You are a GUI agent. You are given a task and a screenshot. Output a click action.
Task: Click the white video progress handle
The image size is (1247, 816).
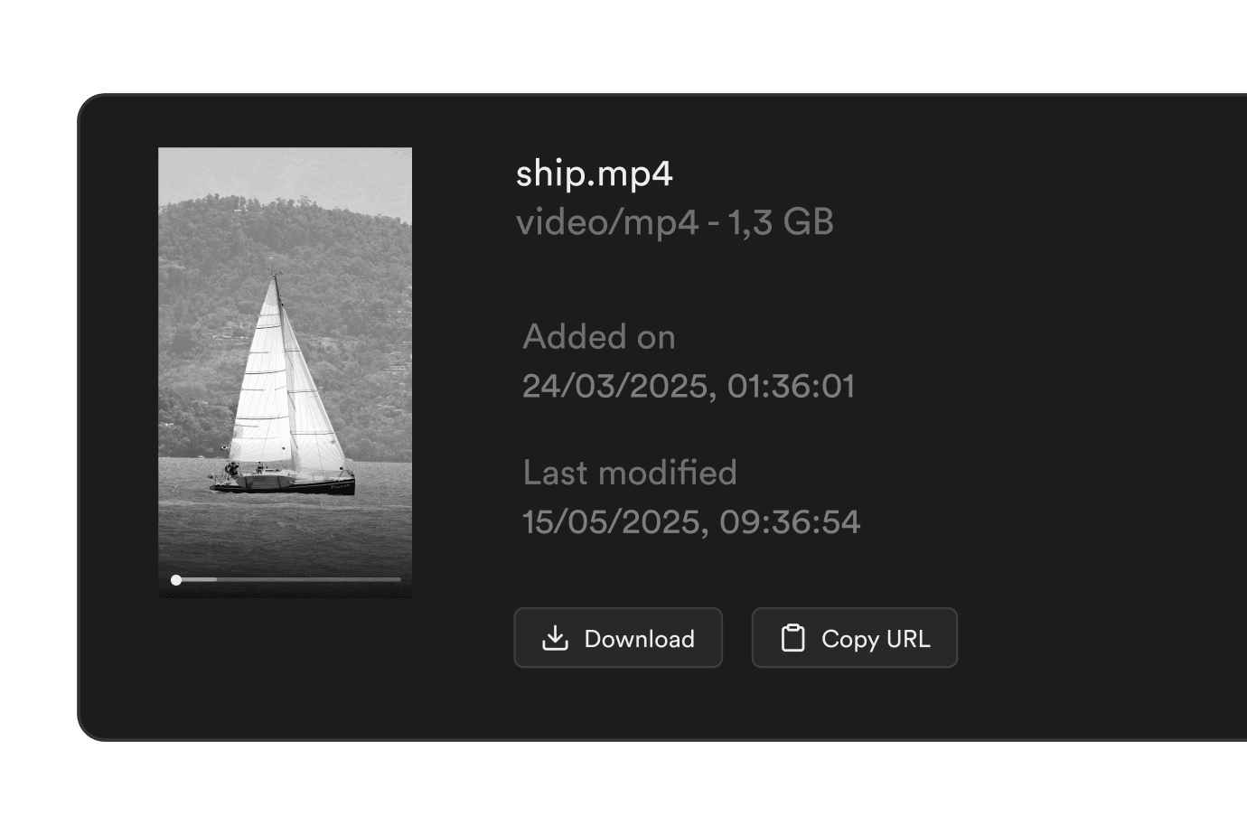click(176, 580)
